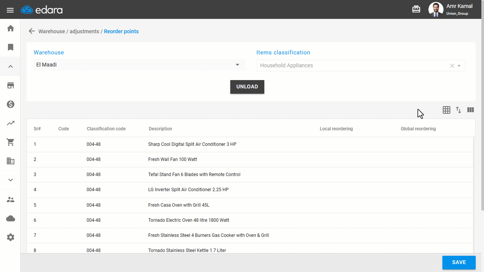
Task: Click Reorder points breadcrumb
Action: (x=121, y=31)
